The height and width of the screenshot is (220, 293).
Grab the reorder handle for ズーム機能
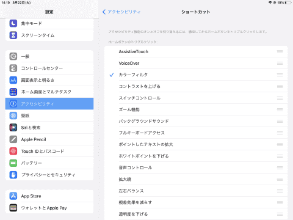click(280, 109)
